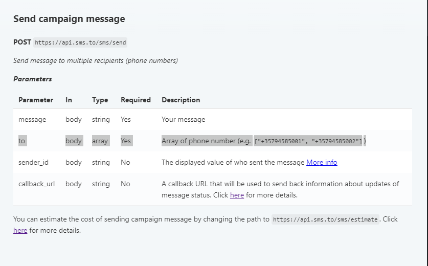
Task: Click the POST method label
Action: click(22, 42)
